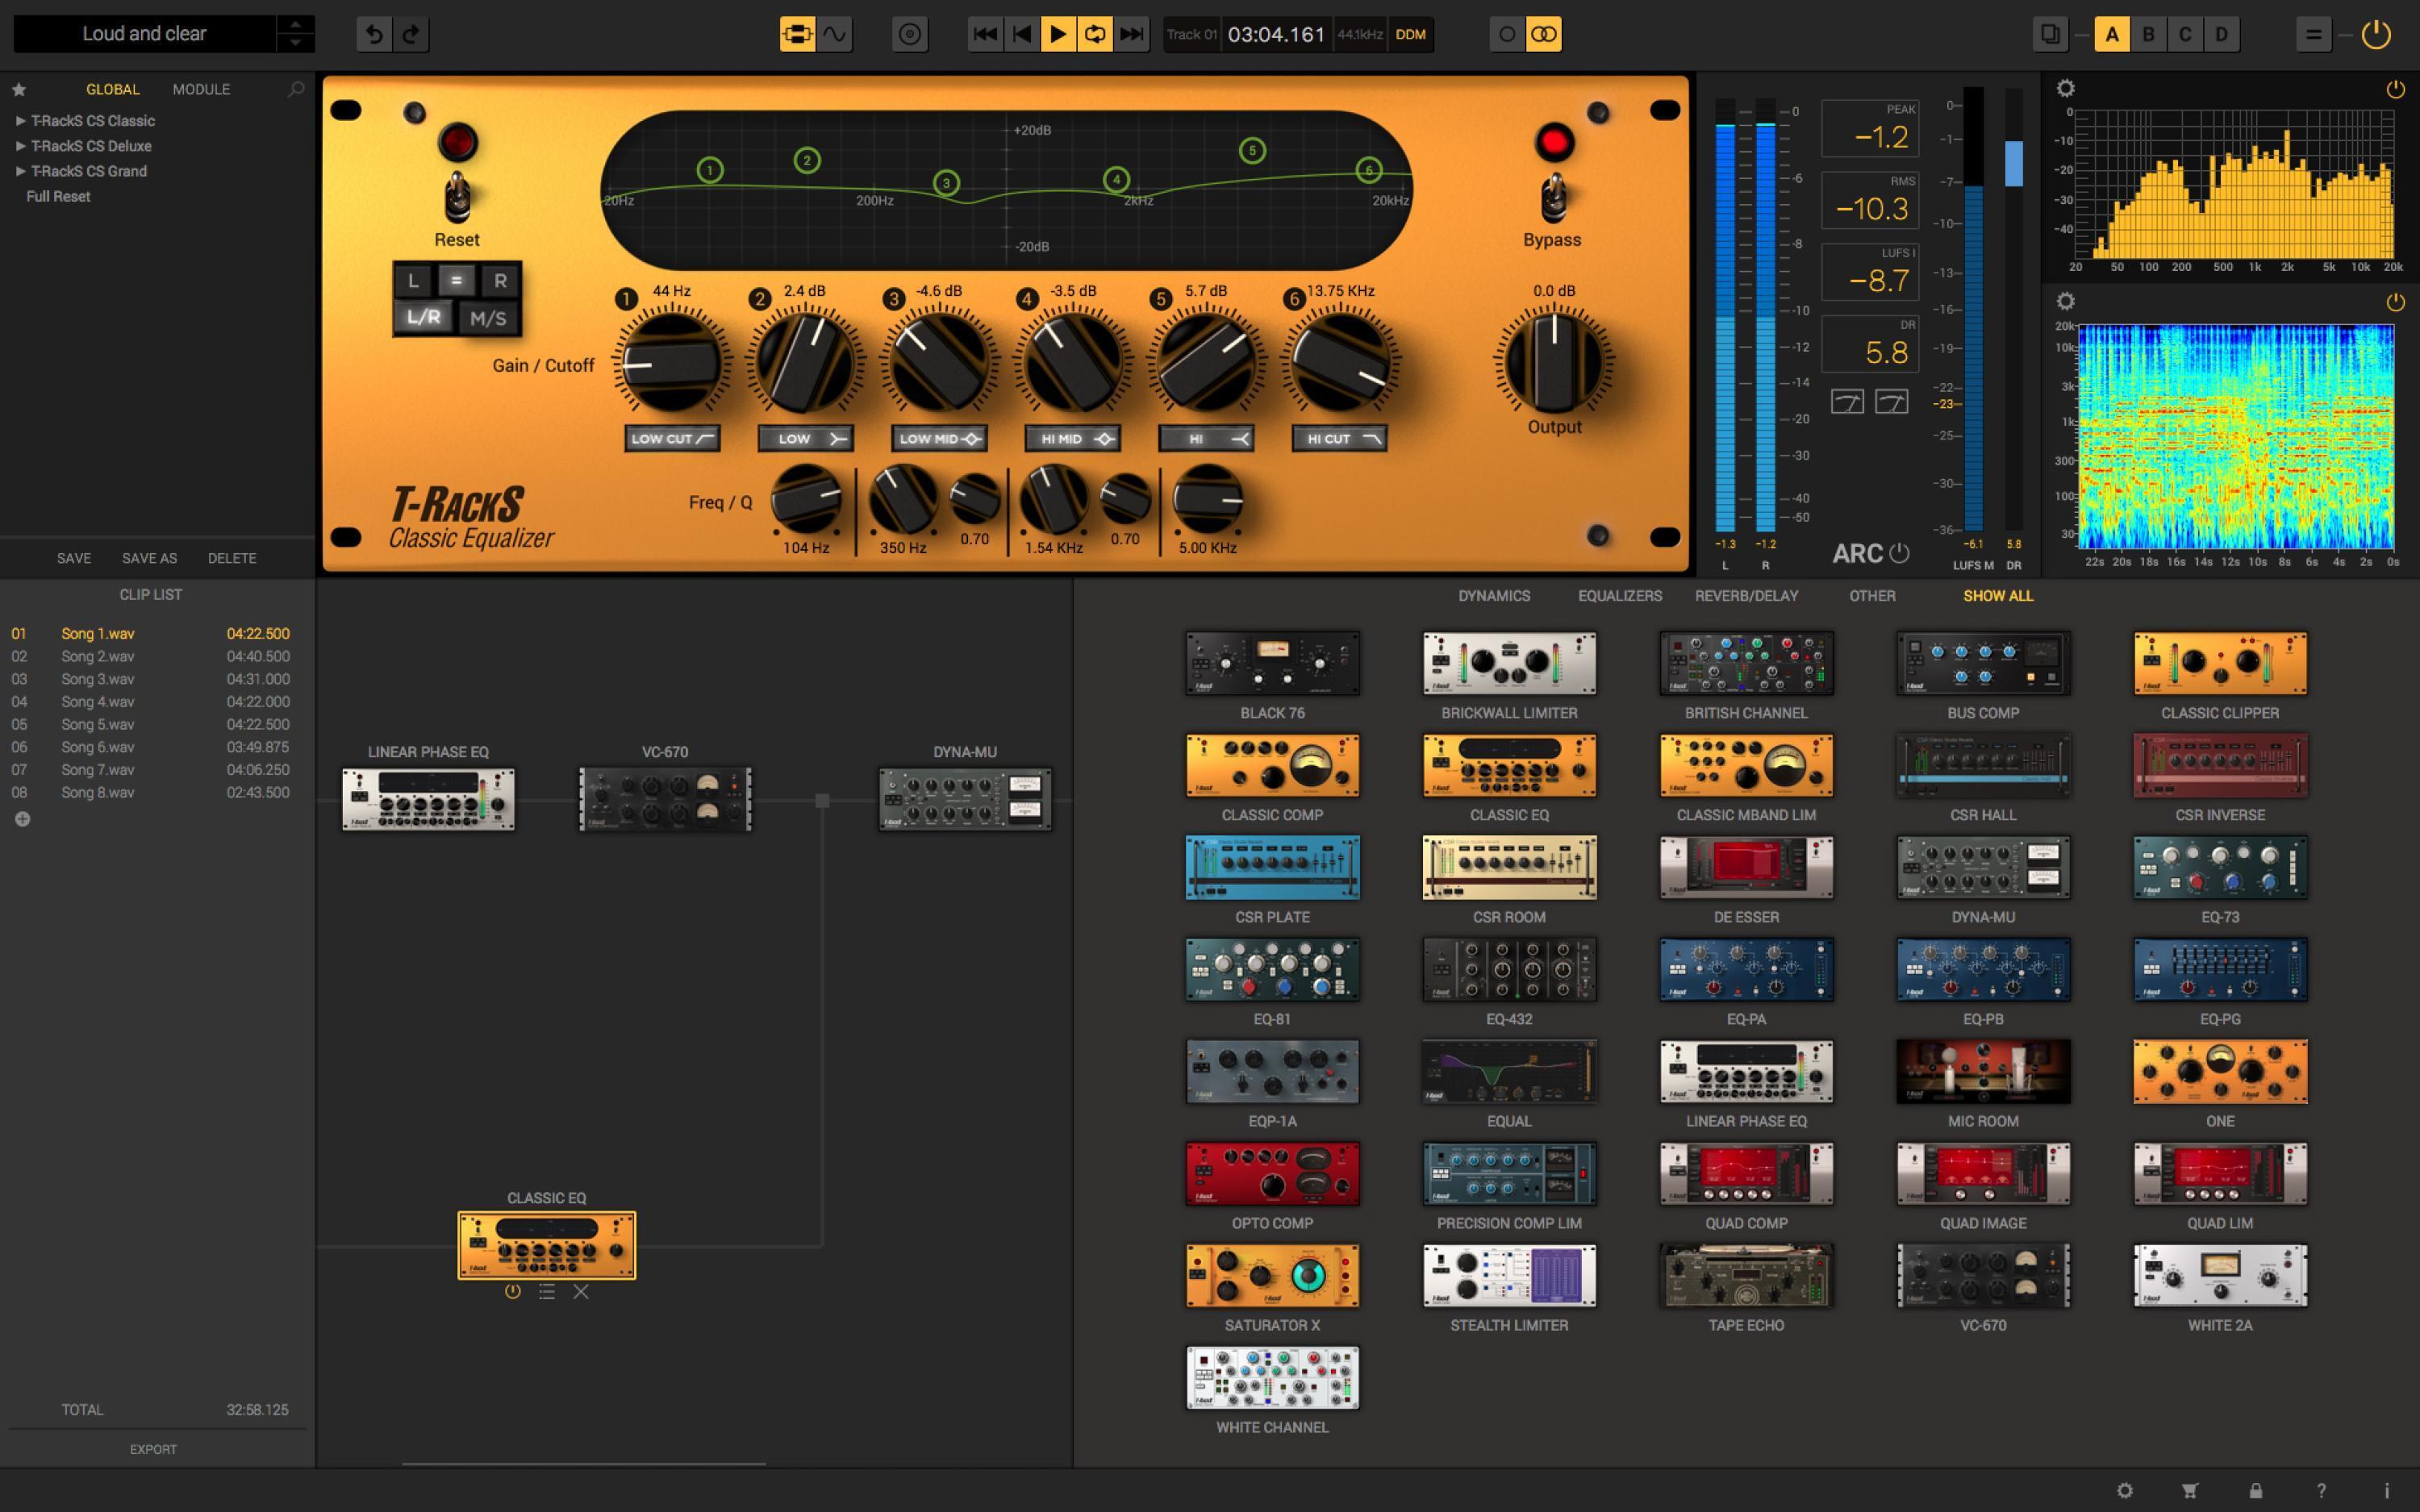2420x1512 pixels.
Task: Toggle the spectrogram display power button
Action: [x=2396, y=301]
